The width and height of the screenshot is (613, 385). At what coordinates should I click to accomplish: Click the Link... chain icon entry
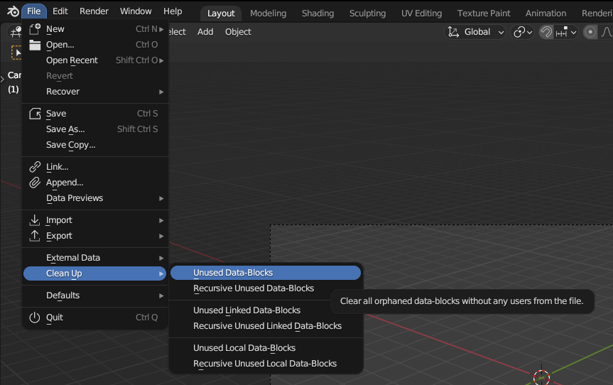pos(57,167)
